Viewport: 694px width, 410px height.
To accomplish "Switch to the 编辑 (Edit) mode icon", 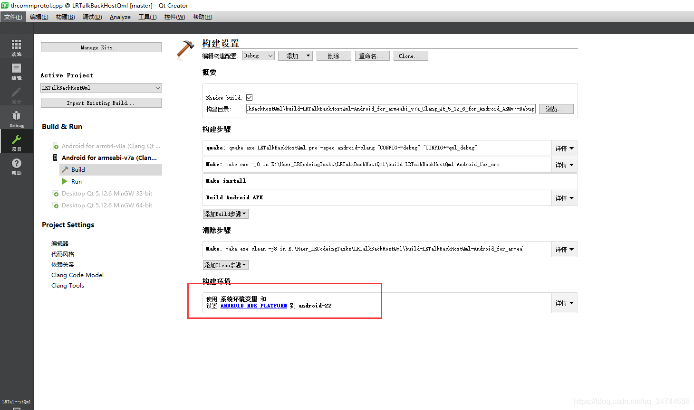I will pyautogui.click(x=16, y=70).
